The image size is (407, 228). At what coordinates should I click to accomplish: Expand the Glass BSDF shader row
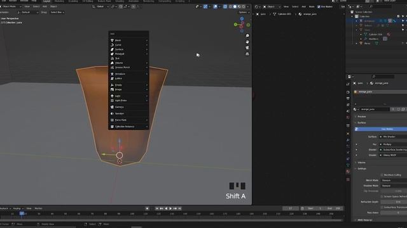(x=356, y=155)
